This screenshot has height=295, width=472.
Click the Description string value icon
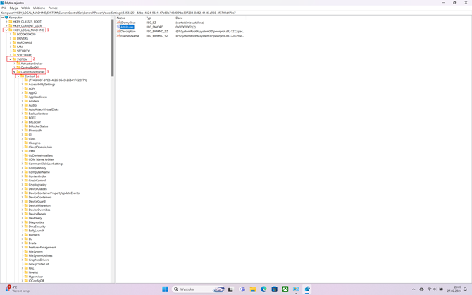(118, 31)
